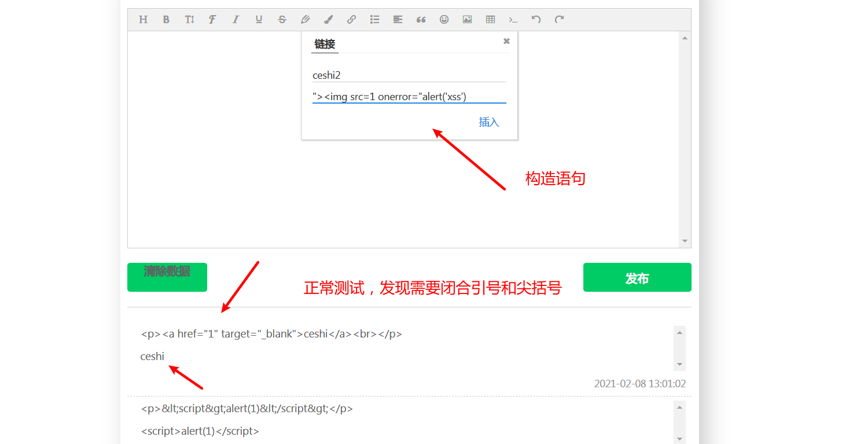Toggle strikethrough formatting
864x444 pixels.
point(282,20)
